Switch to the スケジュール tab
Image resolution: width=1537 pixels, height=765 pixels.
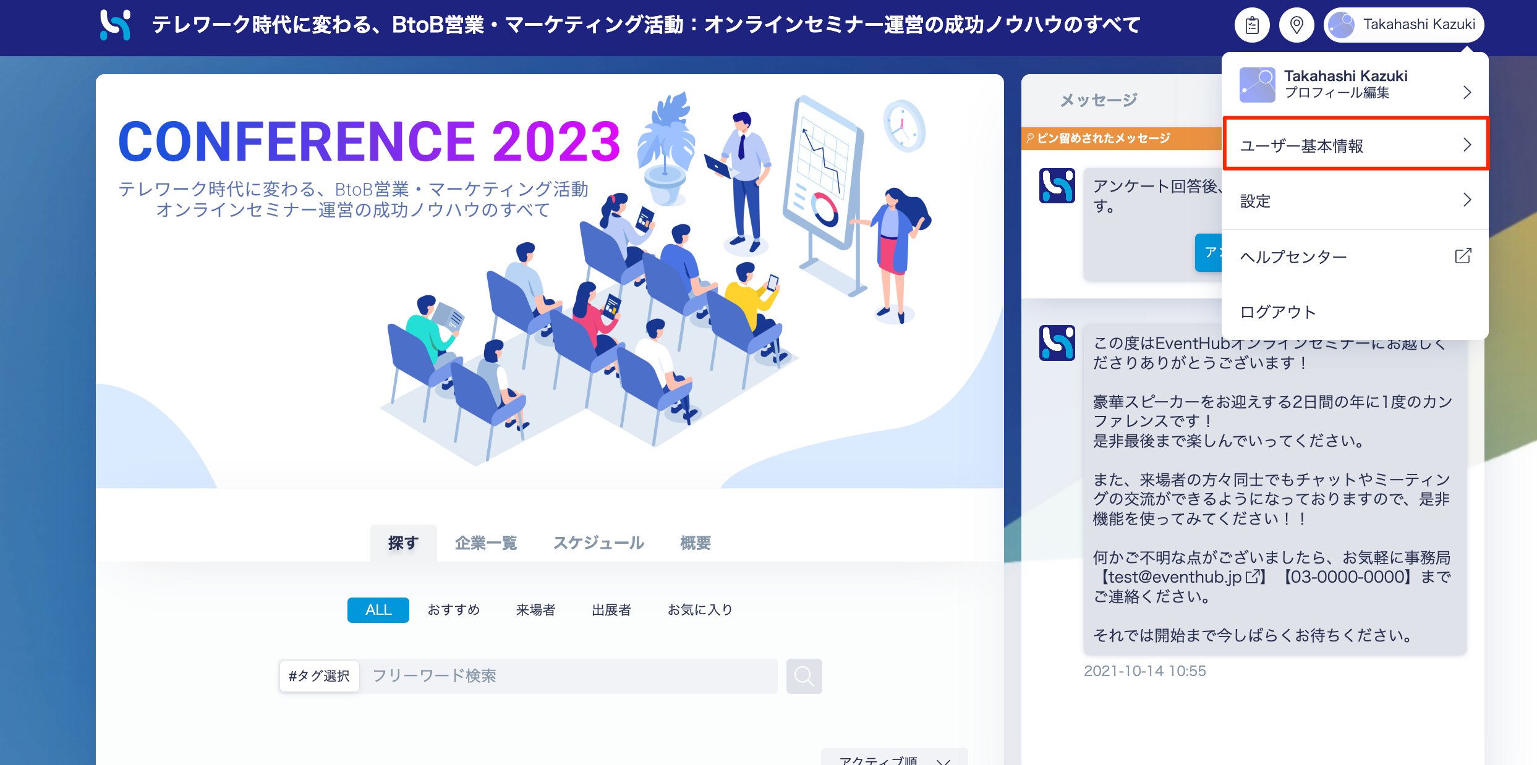[x=598, y=543]
